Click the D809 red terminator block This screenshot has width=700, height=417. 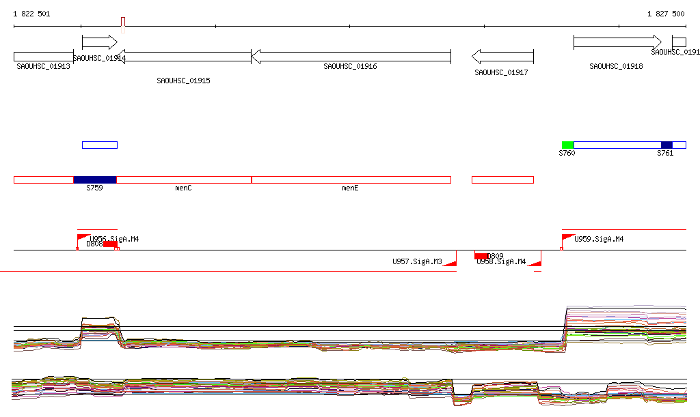click(481, 256)
